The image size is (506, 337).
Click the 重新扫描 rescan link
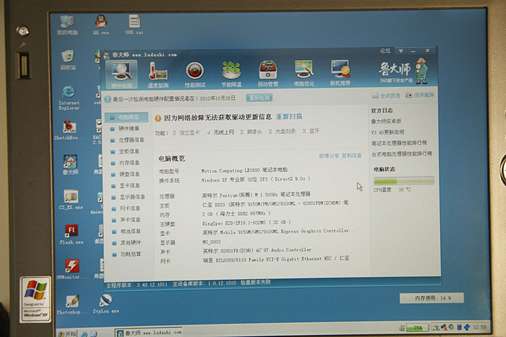(x=289, y=117)
